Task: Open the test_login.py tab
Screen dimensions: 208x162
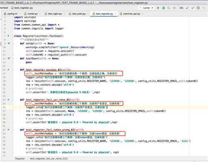Action: tap(55, 14)
